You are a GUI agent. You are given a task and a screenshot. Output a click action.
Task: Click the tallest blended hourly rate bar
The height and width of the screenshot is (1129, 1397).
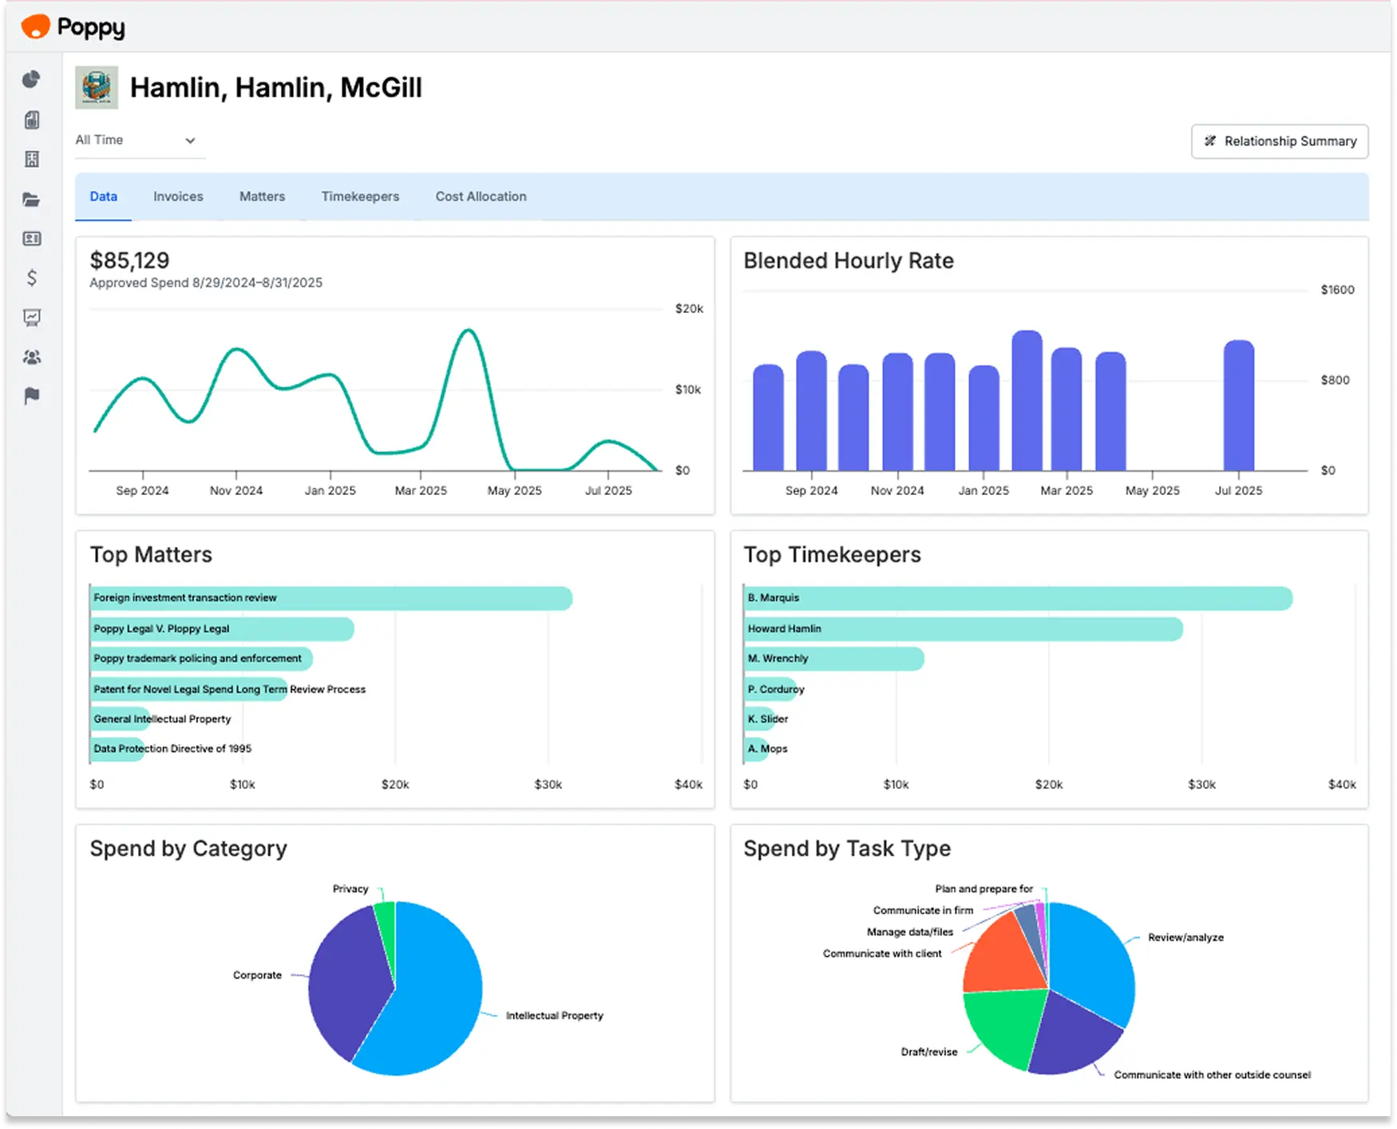tap(1027, 401)
